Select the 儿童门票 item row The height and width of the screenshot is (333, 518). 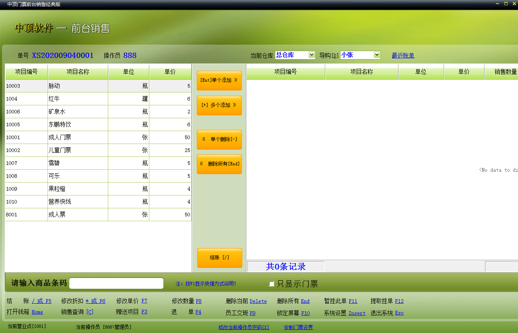(98, 150)
